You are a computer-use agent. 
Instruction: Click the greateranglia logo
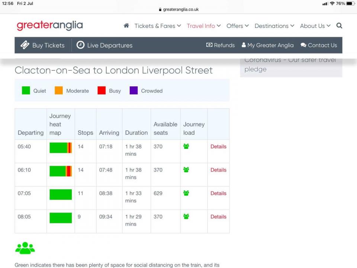(49, 26)
